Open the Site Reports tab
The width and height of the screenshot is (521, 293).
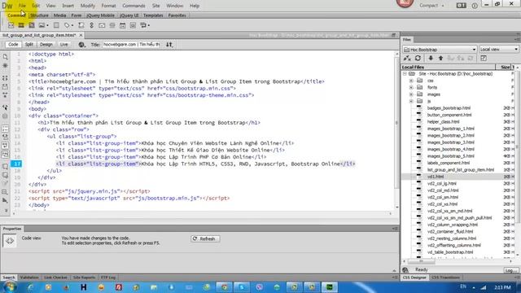point(84,278)
